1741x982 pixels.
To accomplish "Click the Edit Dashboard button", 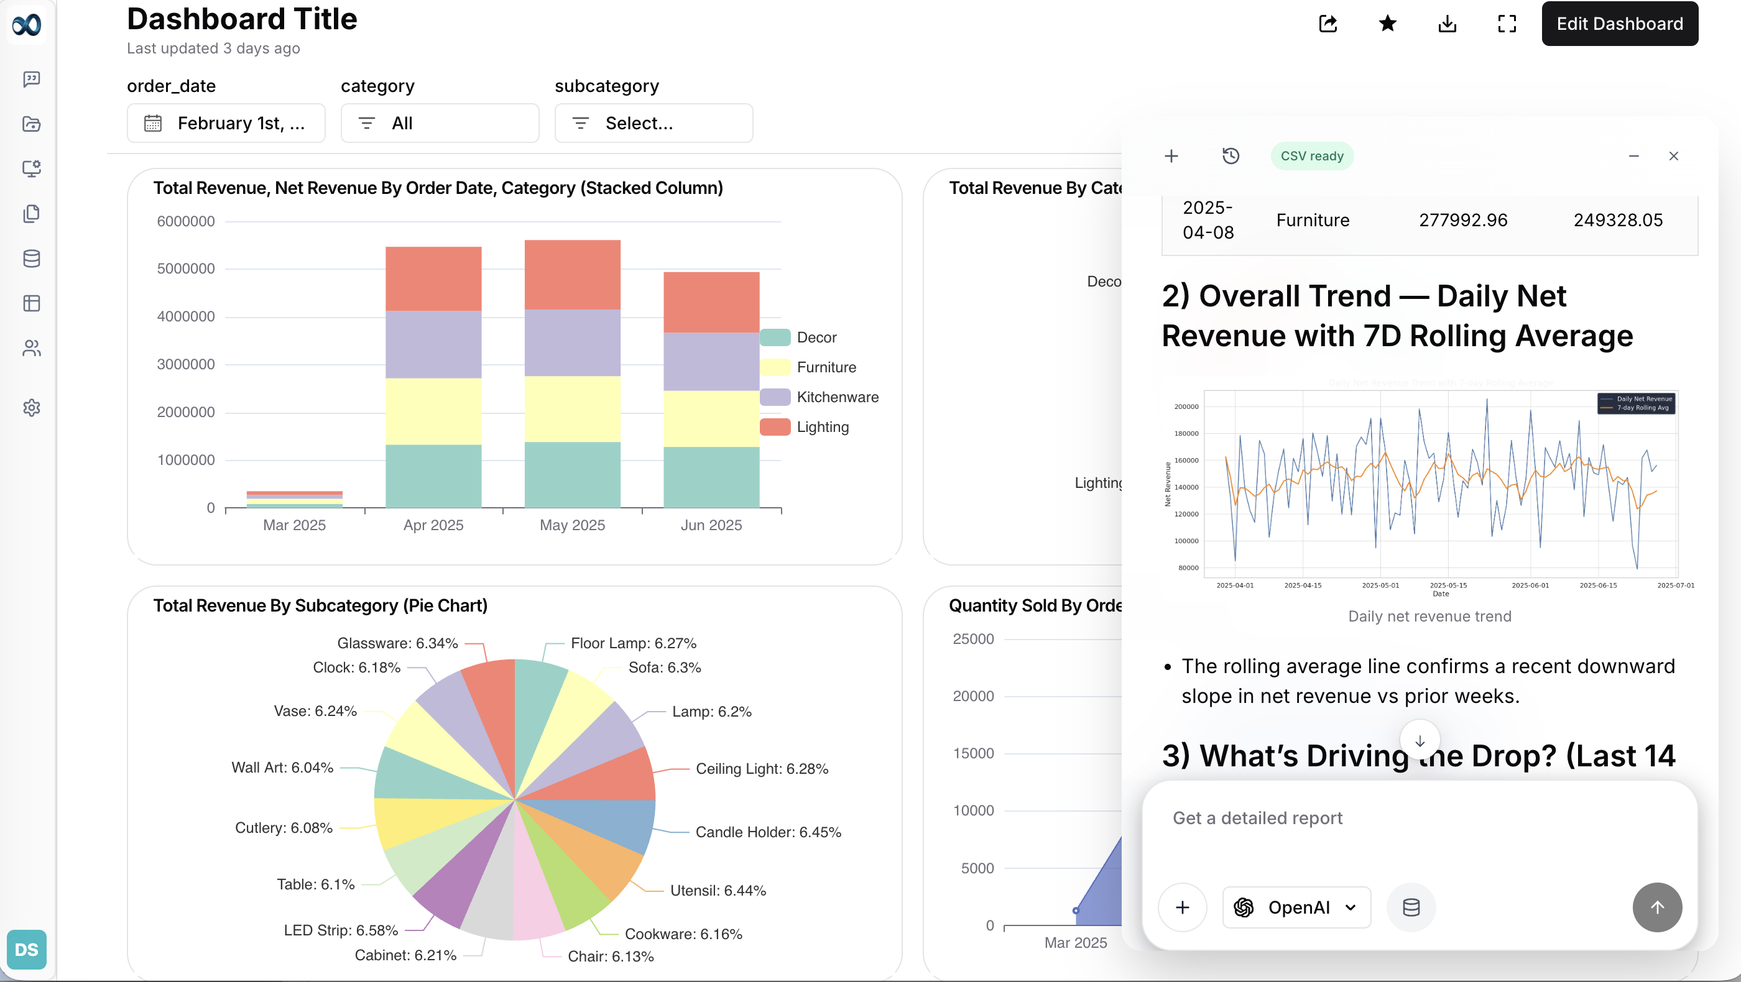I will pyautogui.click(x=1619, y=24).
